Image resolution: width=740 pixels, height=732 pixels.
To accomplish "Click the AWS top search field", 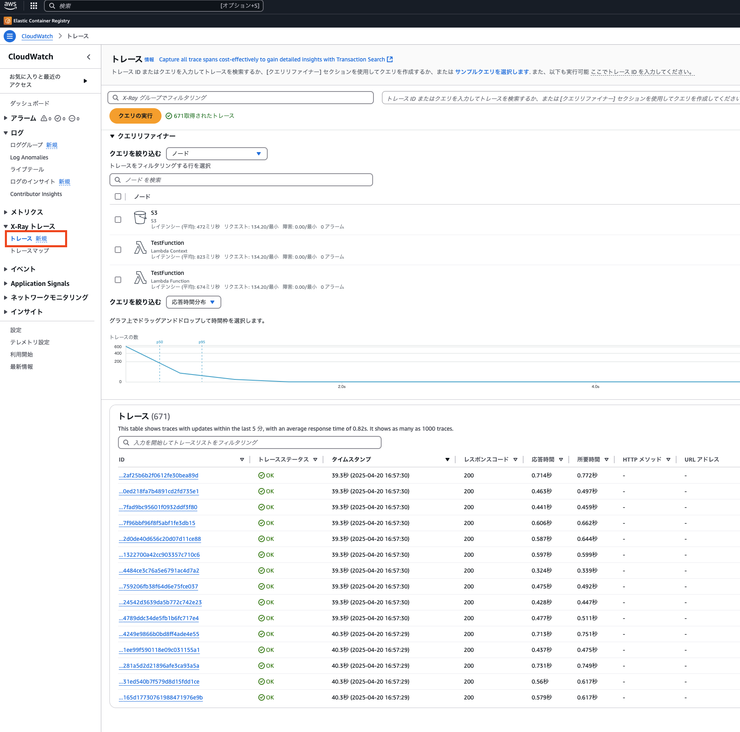I will [x=154, y=6].
